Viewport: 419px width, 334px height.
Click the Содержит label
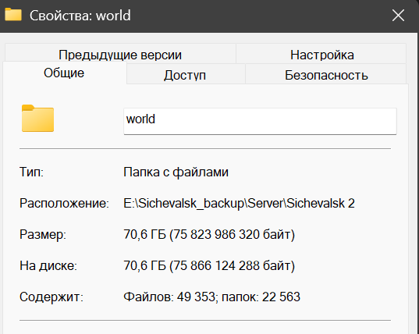(x=51, y=297)
